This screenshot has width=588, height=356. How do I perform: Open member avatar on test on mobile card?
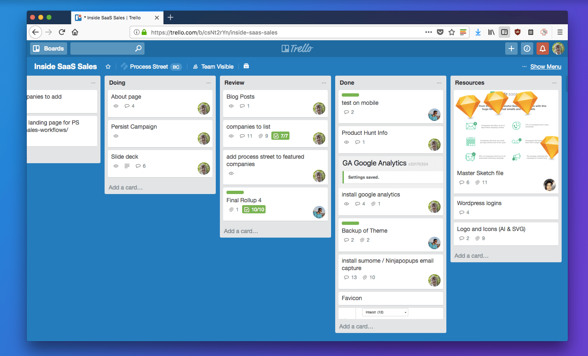434,115
